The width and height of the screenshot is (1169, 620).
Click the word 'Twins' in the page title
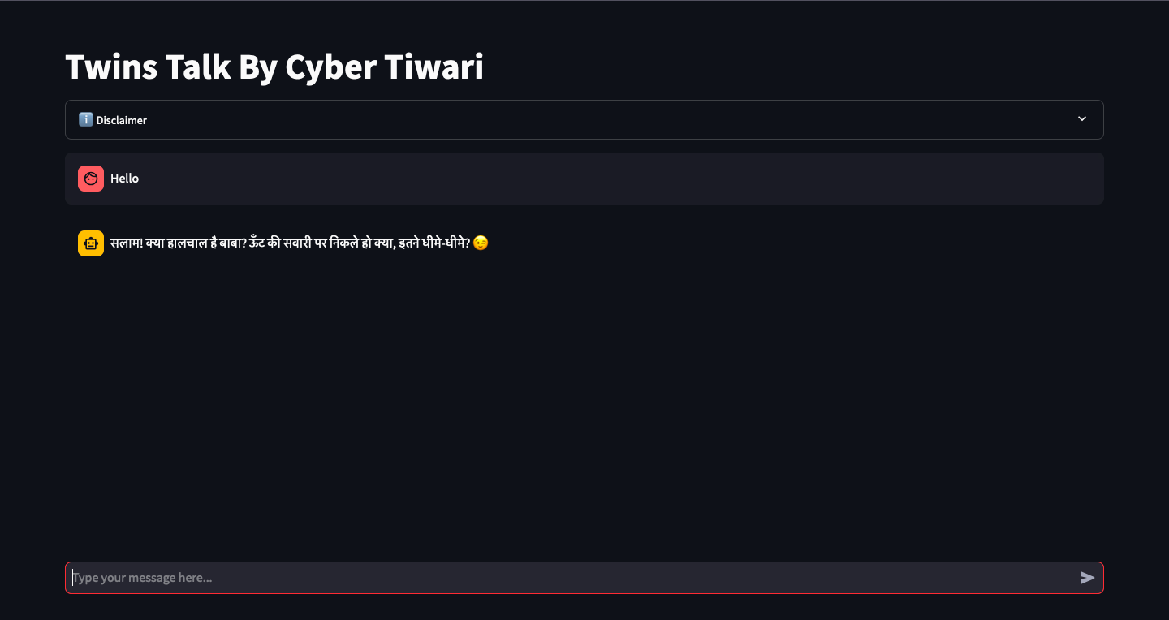point(111,67)
